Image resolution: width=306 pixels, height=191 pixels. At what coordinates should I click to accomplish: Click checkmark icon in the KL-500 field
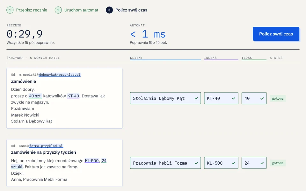tap(234, 163)
